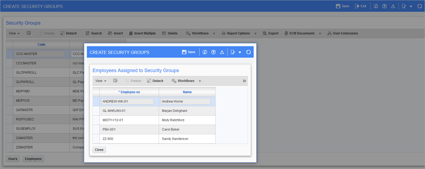Sort by the Name column header in popup
Screen dimensions: 425x169
[x=187, y=92]
